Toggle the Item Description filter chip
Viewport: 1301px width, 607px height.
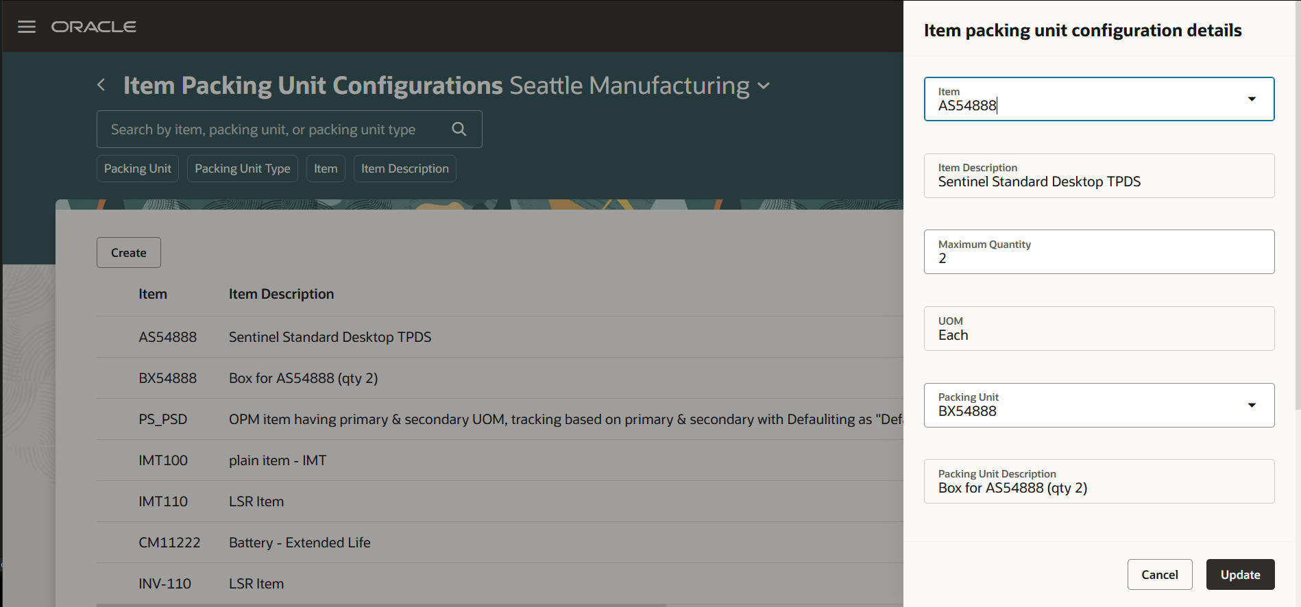(404, 169)
